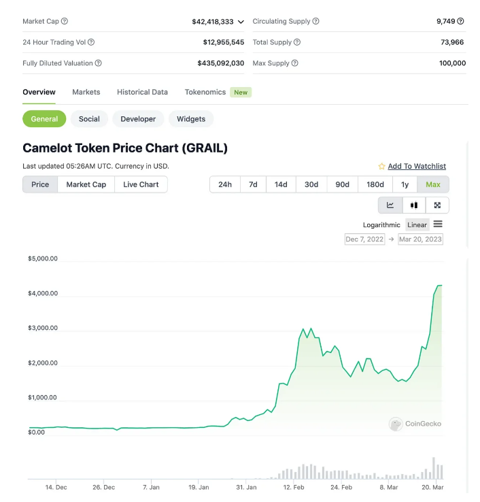Open the Historical Data tab
The image size is (480, 502).
[142, 93]
